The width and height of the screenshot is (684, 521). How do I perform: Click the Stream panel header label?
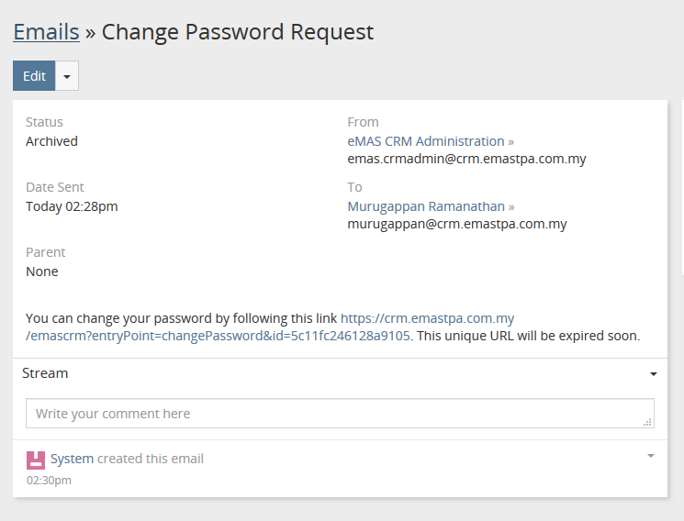(x=45, y=373)
